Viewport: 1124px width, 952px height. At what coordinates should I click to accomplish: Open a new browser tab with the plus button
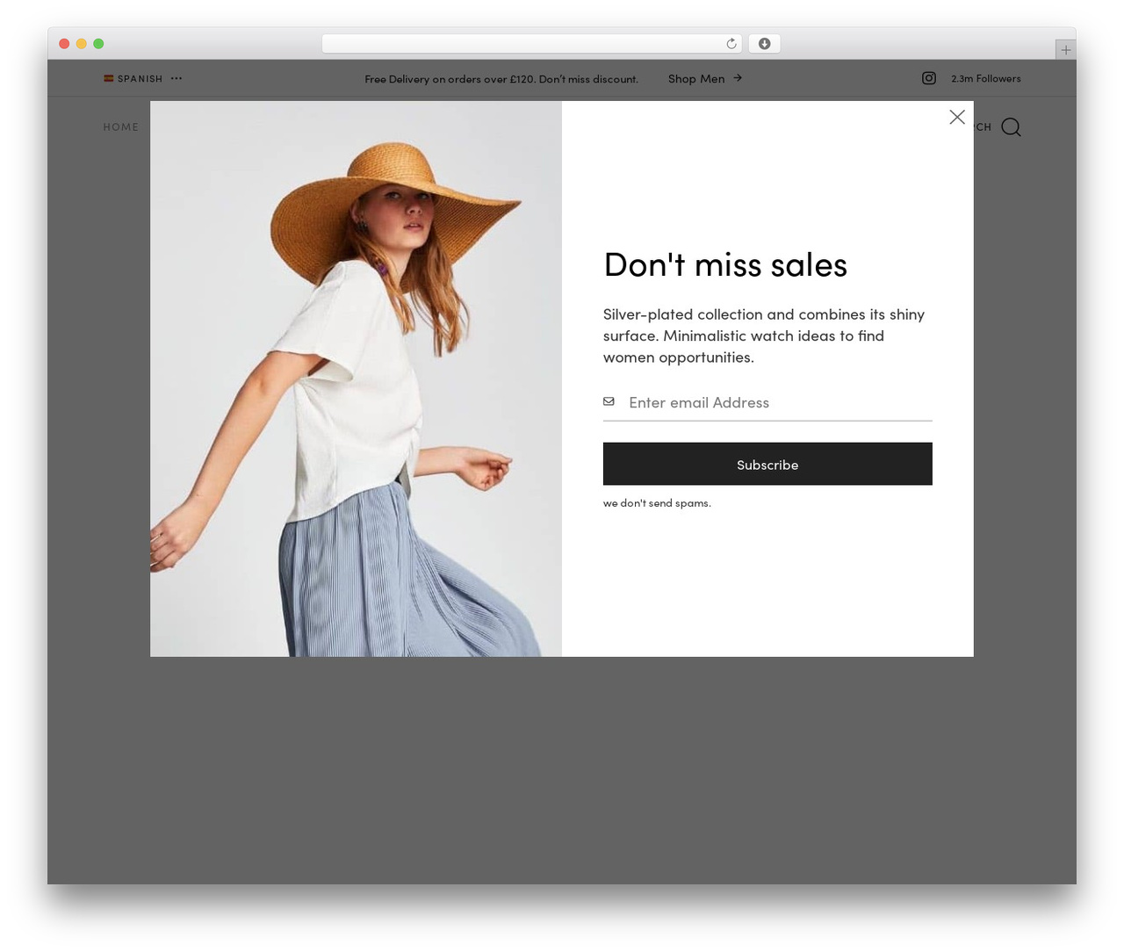coord(1065,50)
